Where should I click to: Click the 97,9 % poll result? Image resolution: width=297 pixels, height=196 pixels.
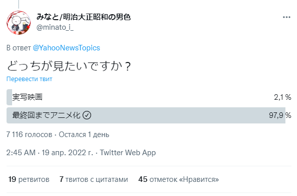pyautogui.click(x=280, y=115)
